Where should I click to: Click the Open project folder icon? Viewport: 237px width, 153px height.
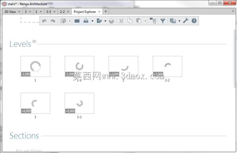point(77,21)
